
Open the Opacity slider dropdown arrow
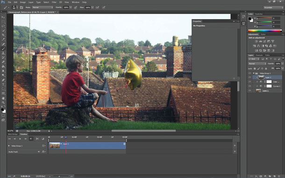click(71, 7)
